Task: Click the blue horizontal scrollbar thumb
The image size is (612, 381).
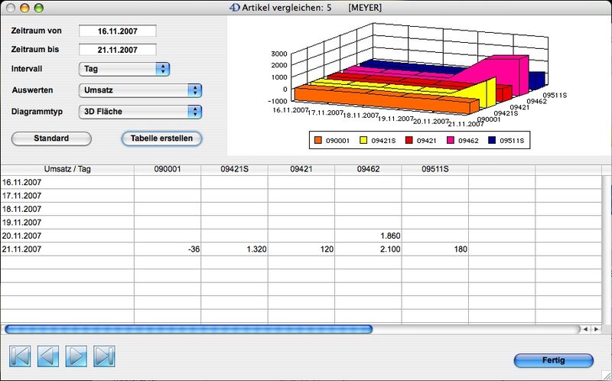Action: tap(188, 329)
